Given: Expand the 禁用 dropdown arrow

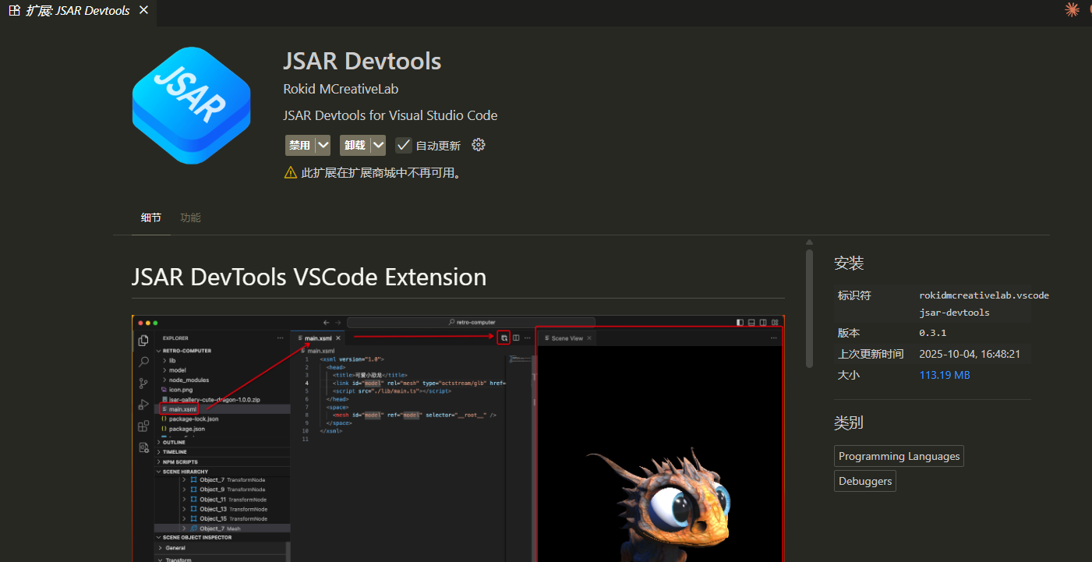Looking at the screenshot, I should 323,145.
